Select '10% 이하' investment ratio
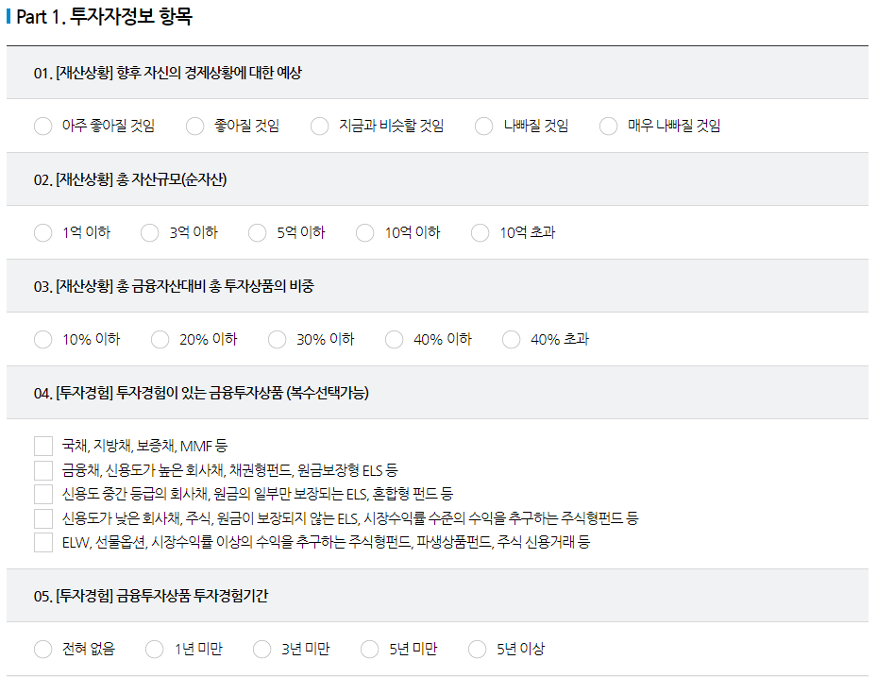This screenshot has width=877, height=677. [x=43, y=340]
